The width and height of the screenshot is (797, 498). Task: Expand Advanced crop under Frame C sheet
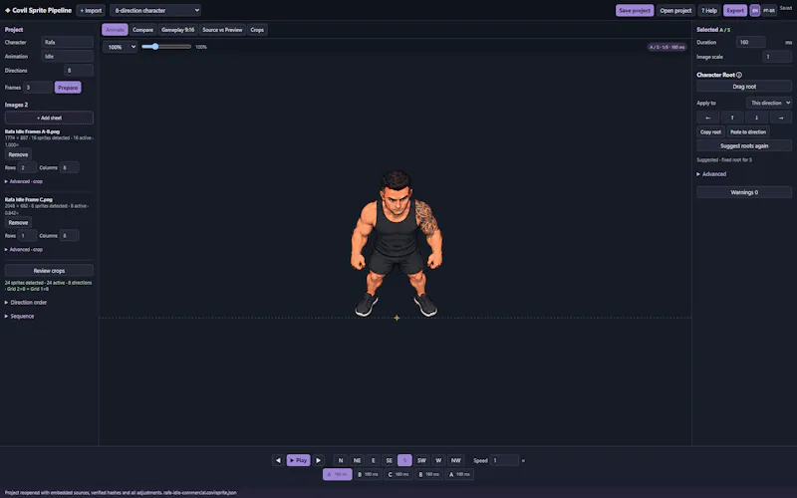tap(24, 250)
